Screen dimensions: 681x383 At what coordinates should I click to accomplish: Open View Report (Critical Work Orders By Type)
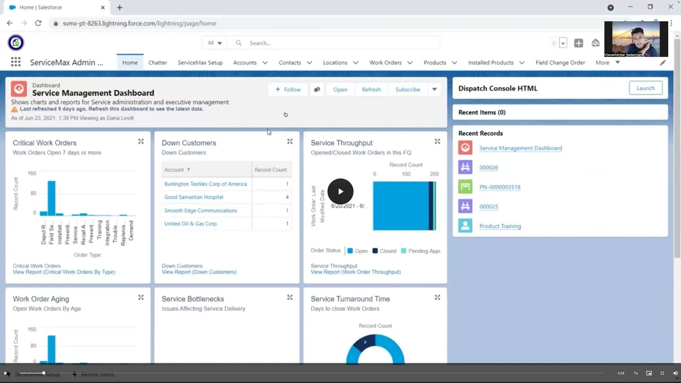(x=64, y=272)
